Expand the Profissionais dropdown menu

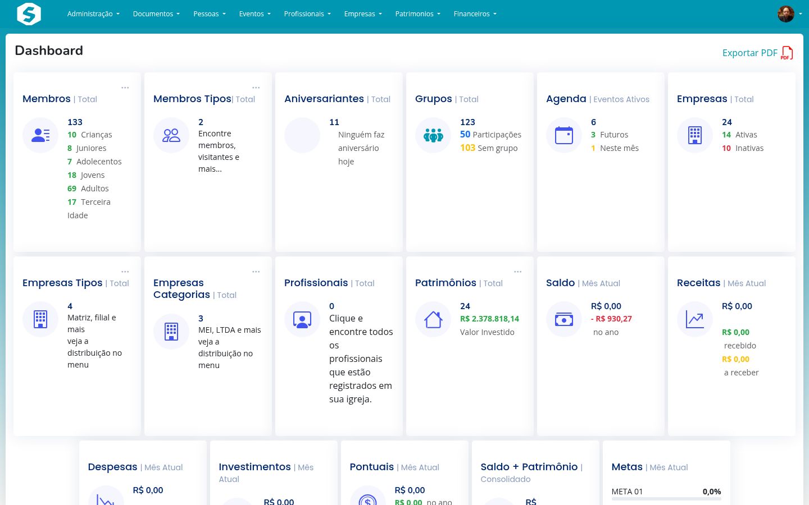tap(307, 14)
